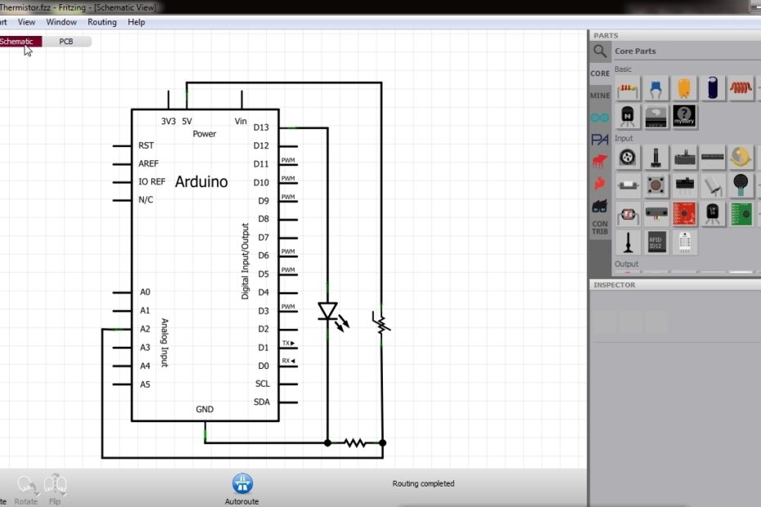Viewport: 761px width, 507px height.
Task: Select the yellow electrolytic capacitor part
Action: (684, 88)
